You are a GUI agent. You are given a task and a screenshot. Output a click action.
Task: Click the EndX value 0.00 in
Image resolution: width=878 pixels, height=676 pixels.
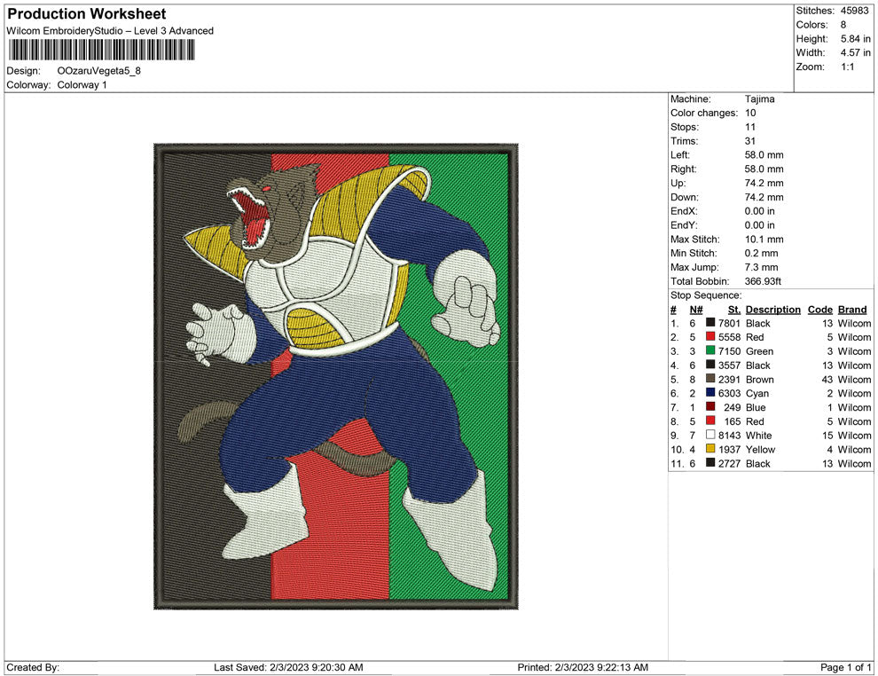pos(759,211)
